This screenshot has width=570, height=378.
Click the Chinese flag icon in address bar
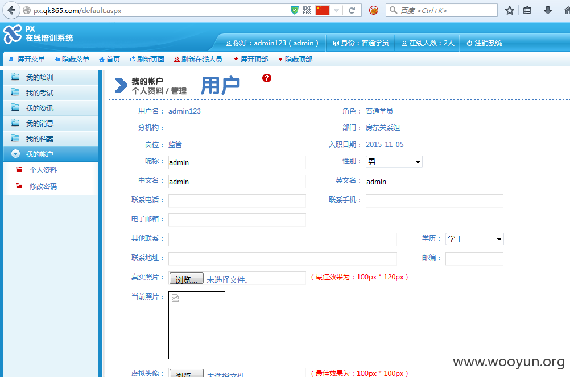323,10
